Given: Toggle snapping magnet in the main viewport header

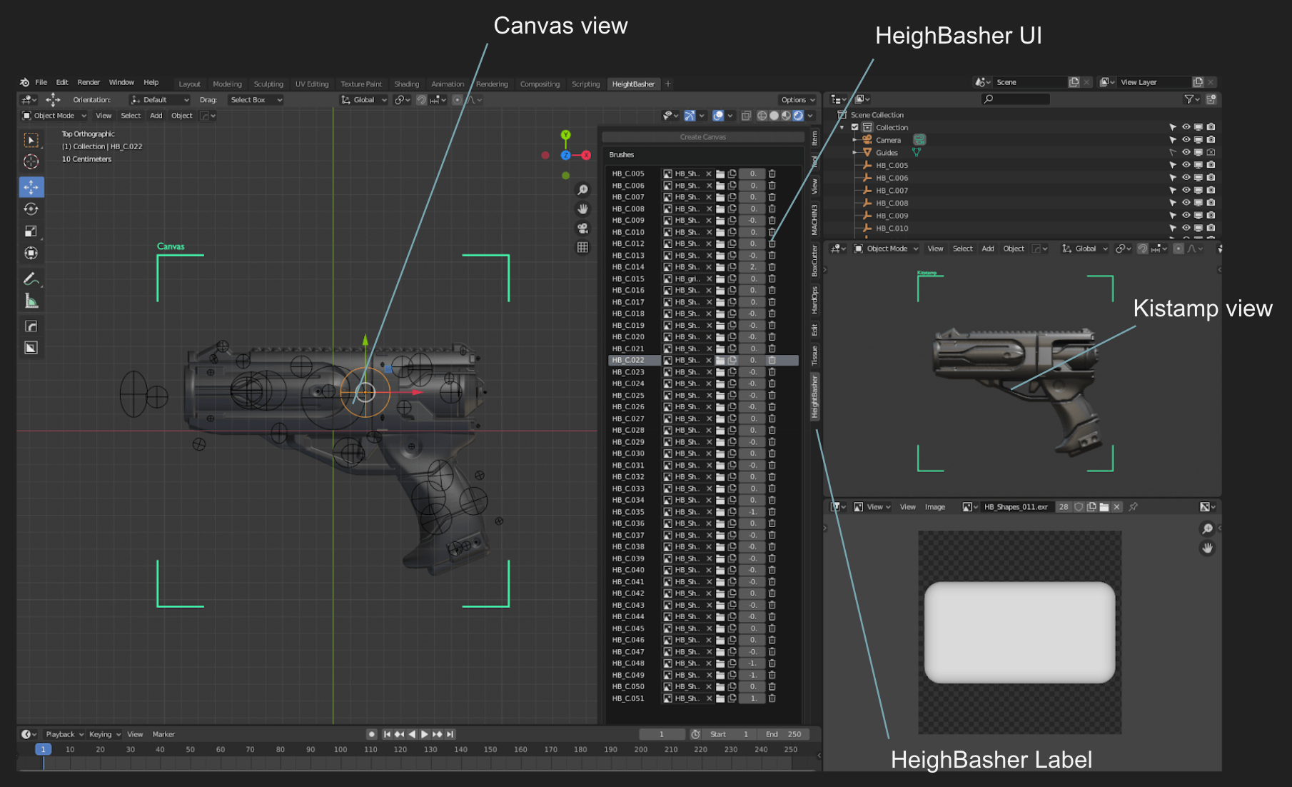Looking at the screenshot, I should click(x=422, y=100).
